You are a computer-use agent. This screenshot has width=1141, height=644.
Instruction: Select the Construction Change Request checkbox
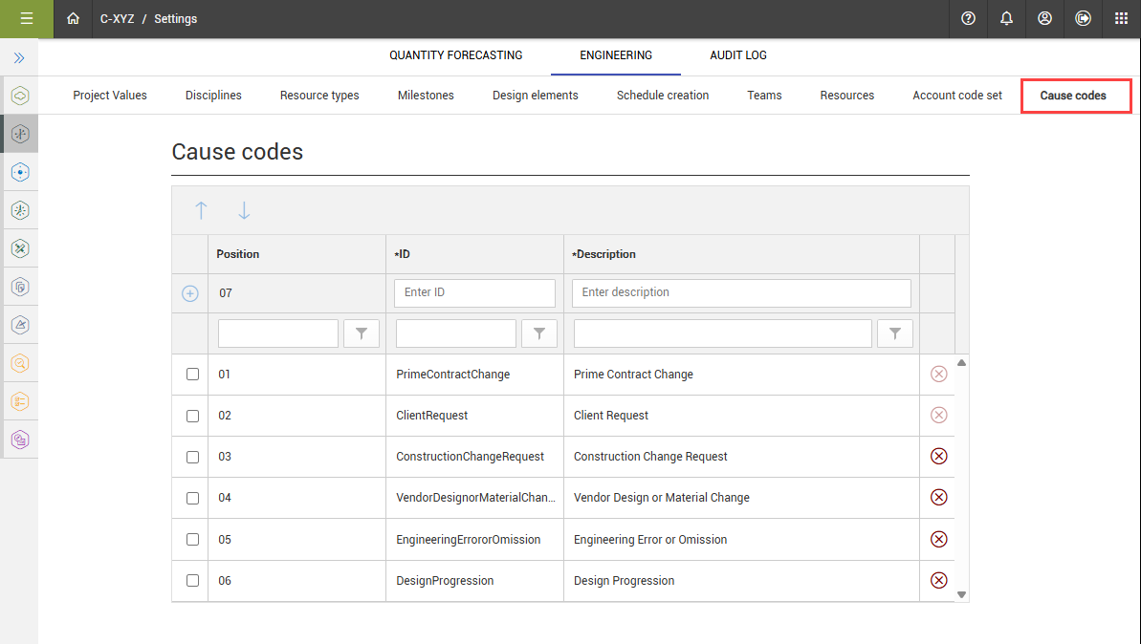pyautogui.click(x=192, y=457)
